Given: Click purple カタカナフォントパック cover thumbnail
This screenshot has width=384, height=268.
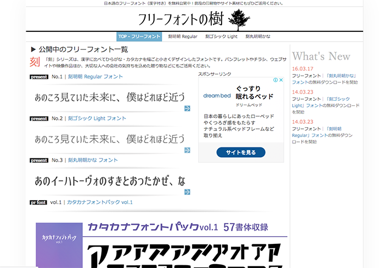Looking at the screenshot, I should (x=59, y=245).
